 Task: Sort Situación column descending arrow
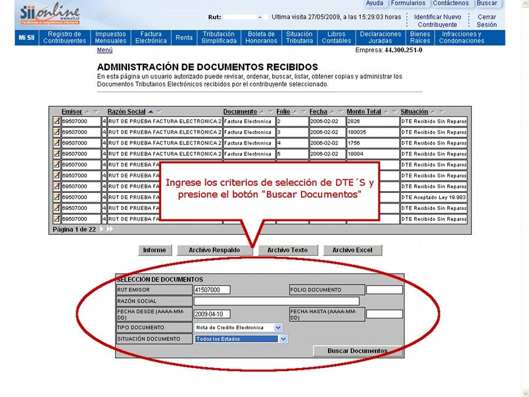click(x=441, y=111)
